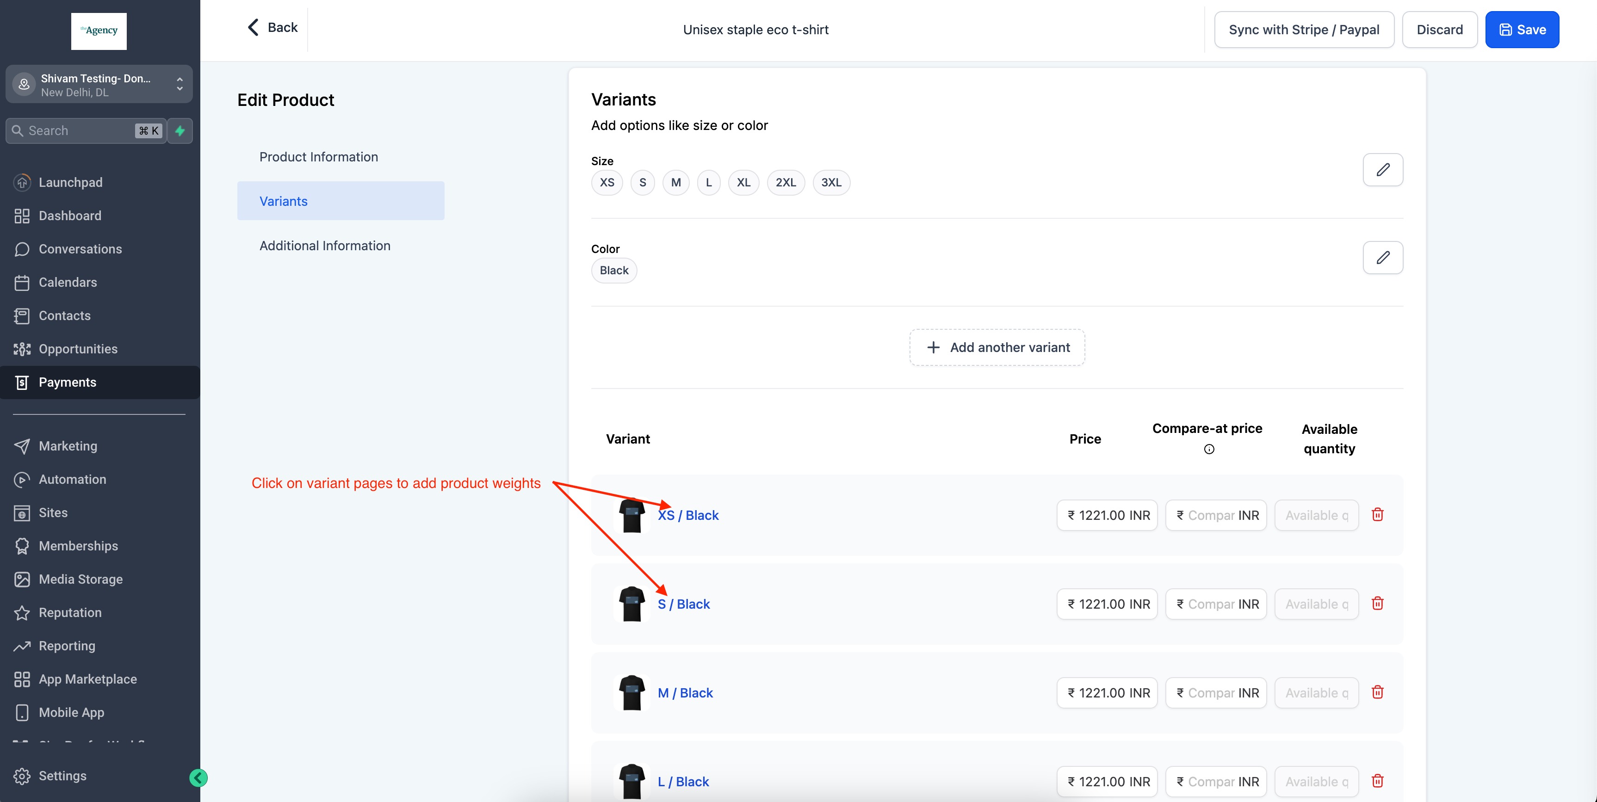
Task: Open Opportunities in the sidebar
Action: (78, 349)
